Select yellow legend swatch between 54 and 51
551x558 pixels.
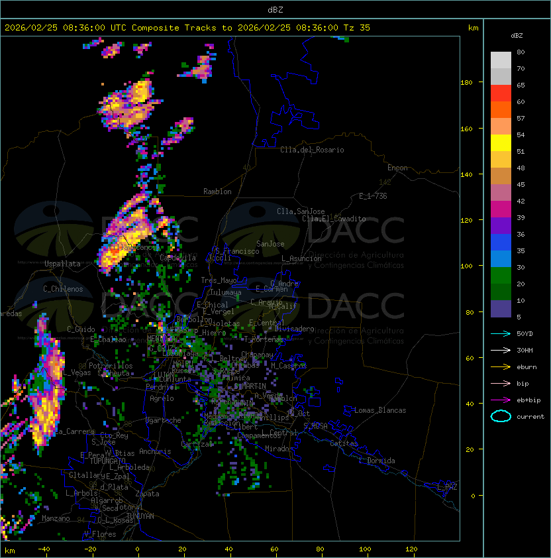pos(501,143)
